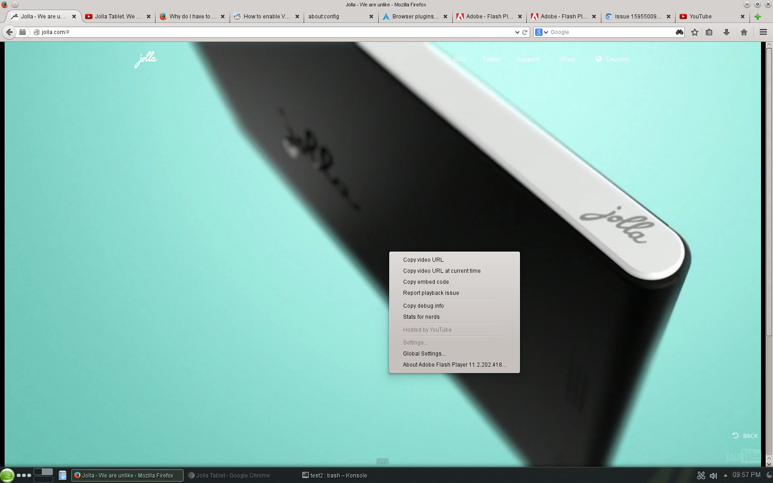Viewport: 773px width, 483px height.
Task: Close the 'Jolla - We are u...' tab
Action: point(74,17)
